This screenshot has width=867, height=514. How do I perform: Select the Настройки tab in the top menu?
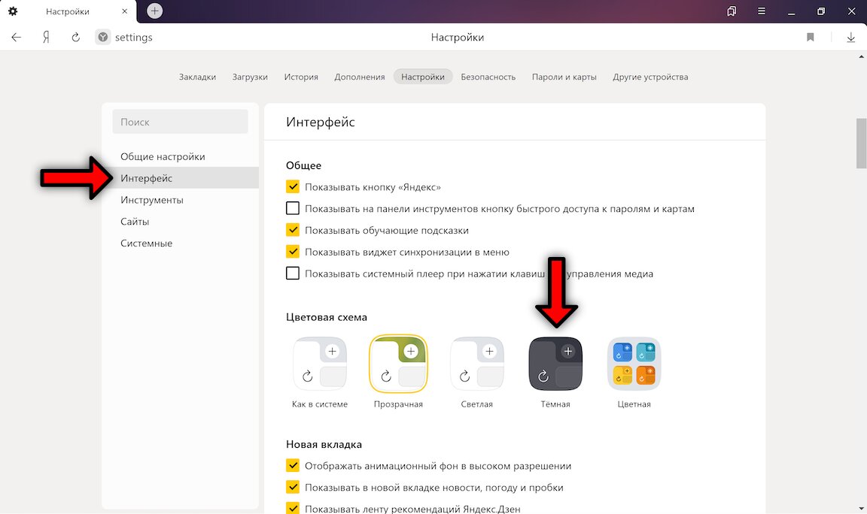[x=423, y=77]
